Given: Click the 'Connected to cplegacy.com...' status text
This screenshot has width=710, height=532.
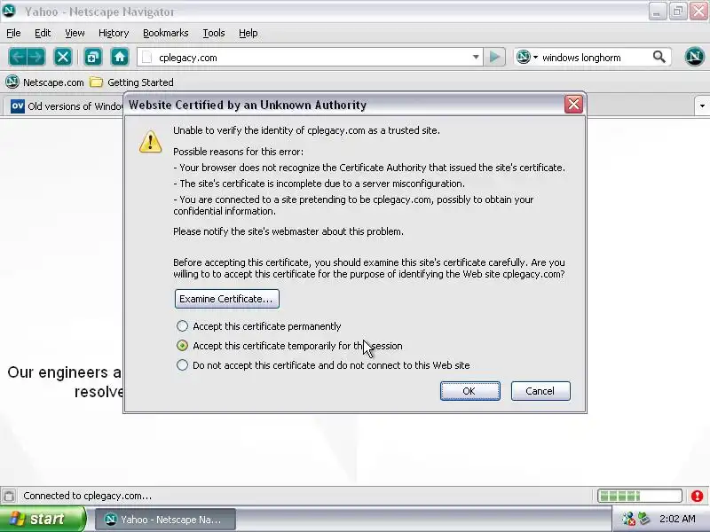Looking at the screenshot, I should [x=87, y=496].
